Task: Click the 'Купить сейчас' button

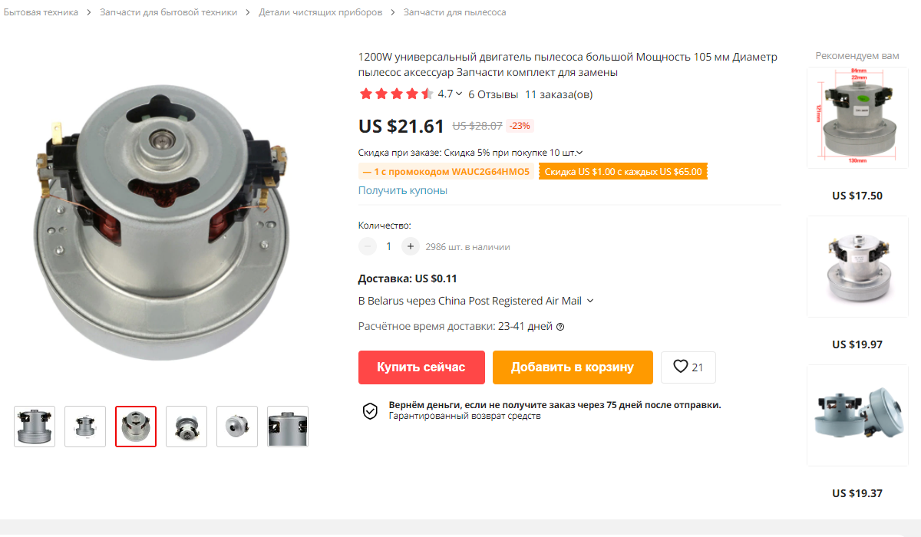Action: [x=421, y=367]
